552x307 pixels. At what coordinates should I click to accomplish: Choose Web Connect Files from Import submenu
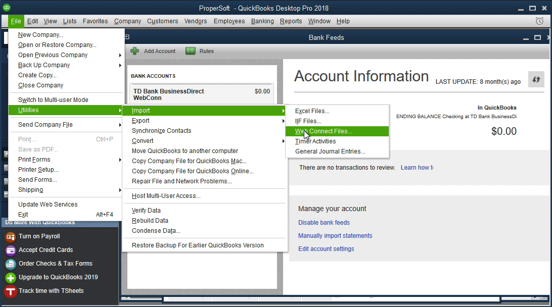pyautogui.click(x=337, y=131)
